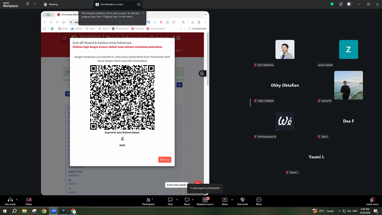Screen dimensions: 382x215
Task: Open Kirimi kami pesan chat label
Action: click(x=177, y=185)
